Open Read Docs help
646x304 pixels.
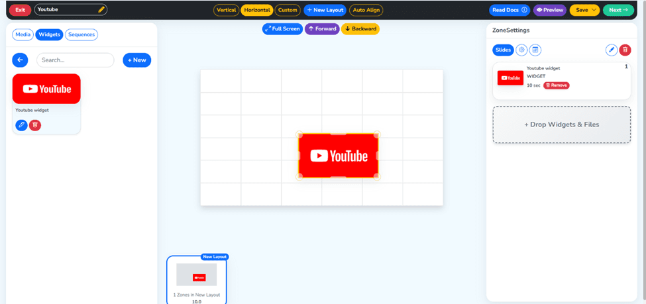click(510, 10)
